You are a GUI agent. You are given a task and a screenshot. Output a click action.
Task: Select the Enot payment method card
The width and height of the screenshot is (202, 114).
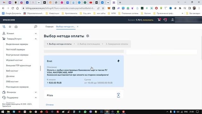84,71
